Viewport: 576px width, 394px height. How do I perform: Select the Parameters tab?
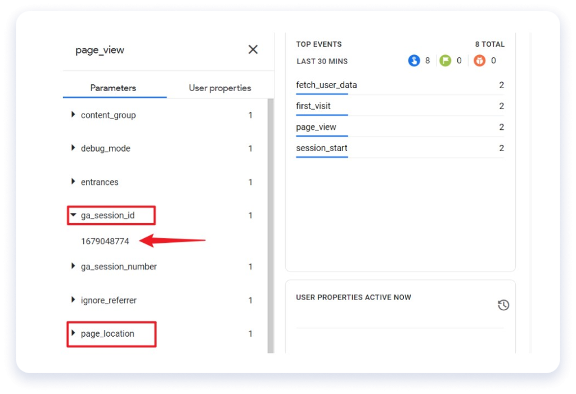tap(114, 88)
